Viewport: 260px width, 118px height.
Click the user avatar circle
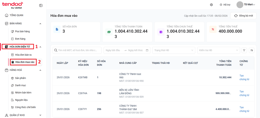pyautogui.click(x=240, y=5)
